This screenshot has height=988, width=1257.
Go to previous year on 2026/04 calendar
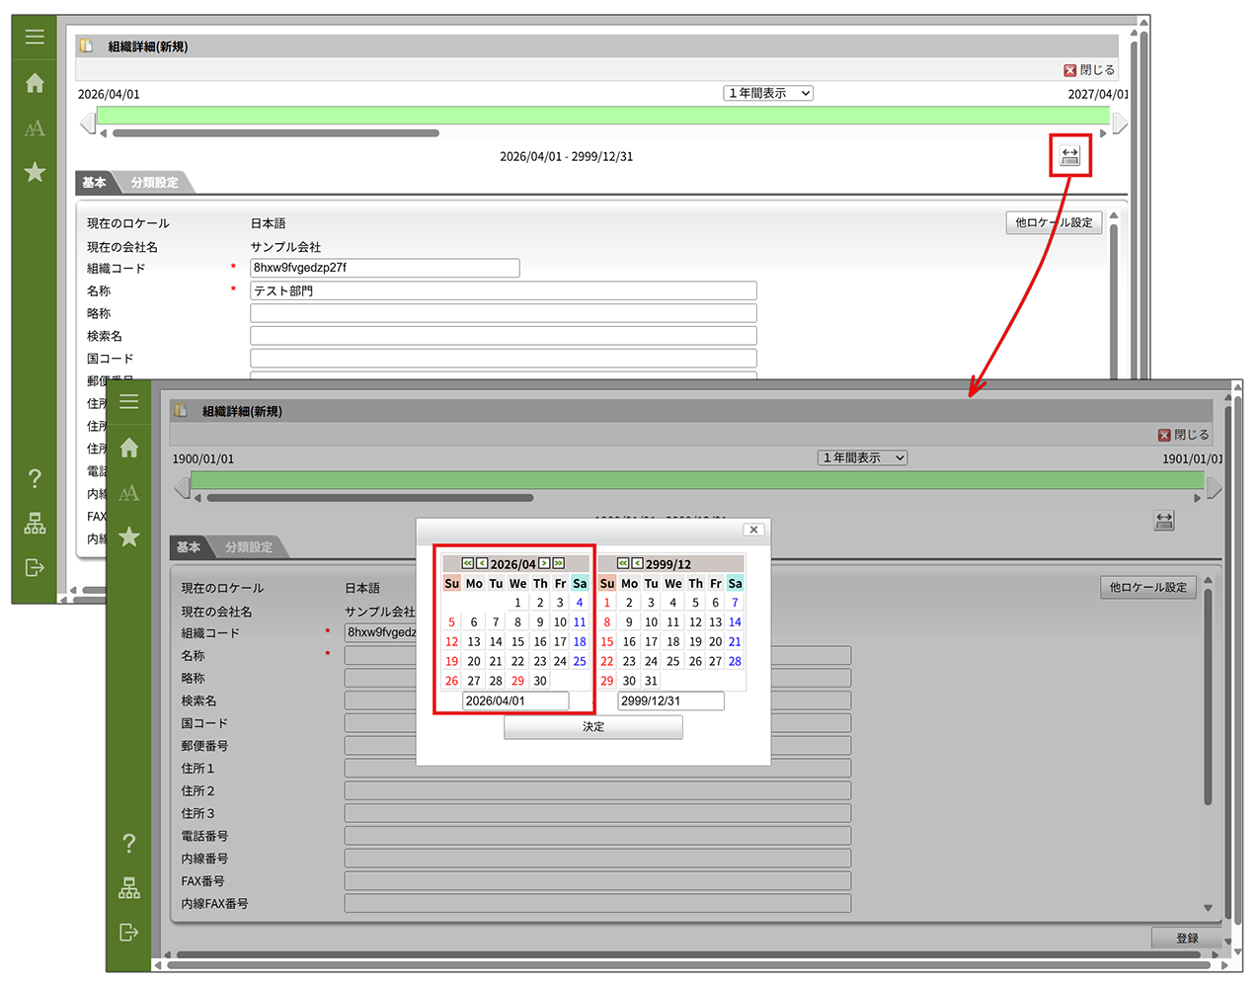[x=468, y=563]
